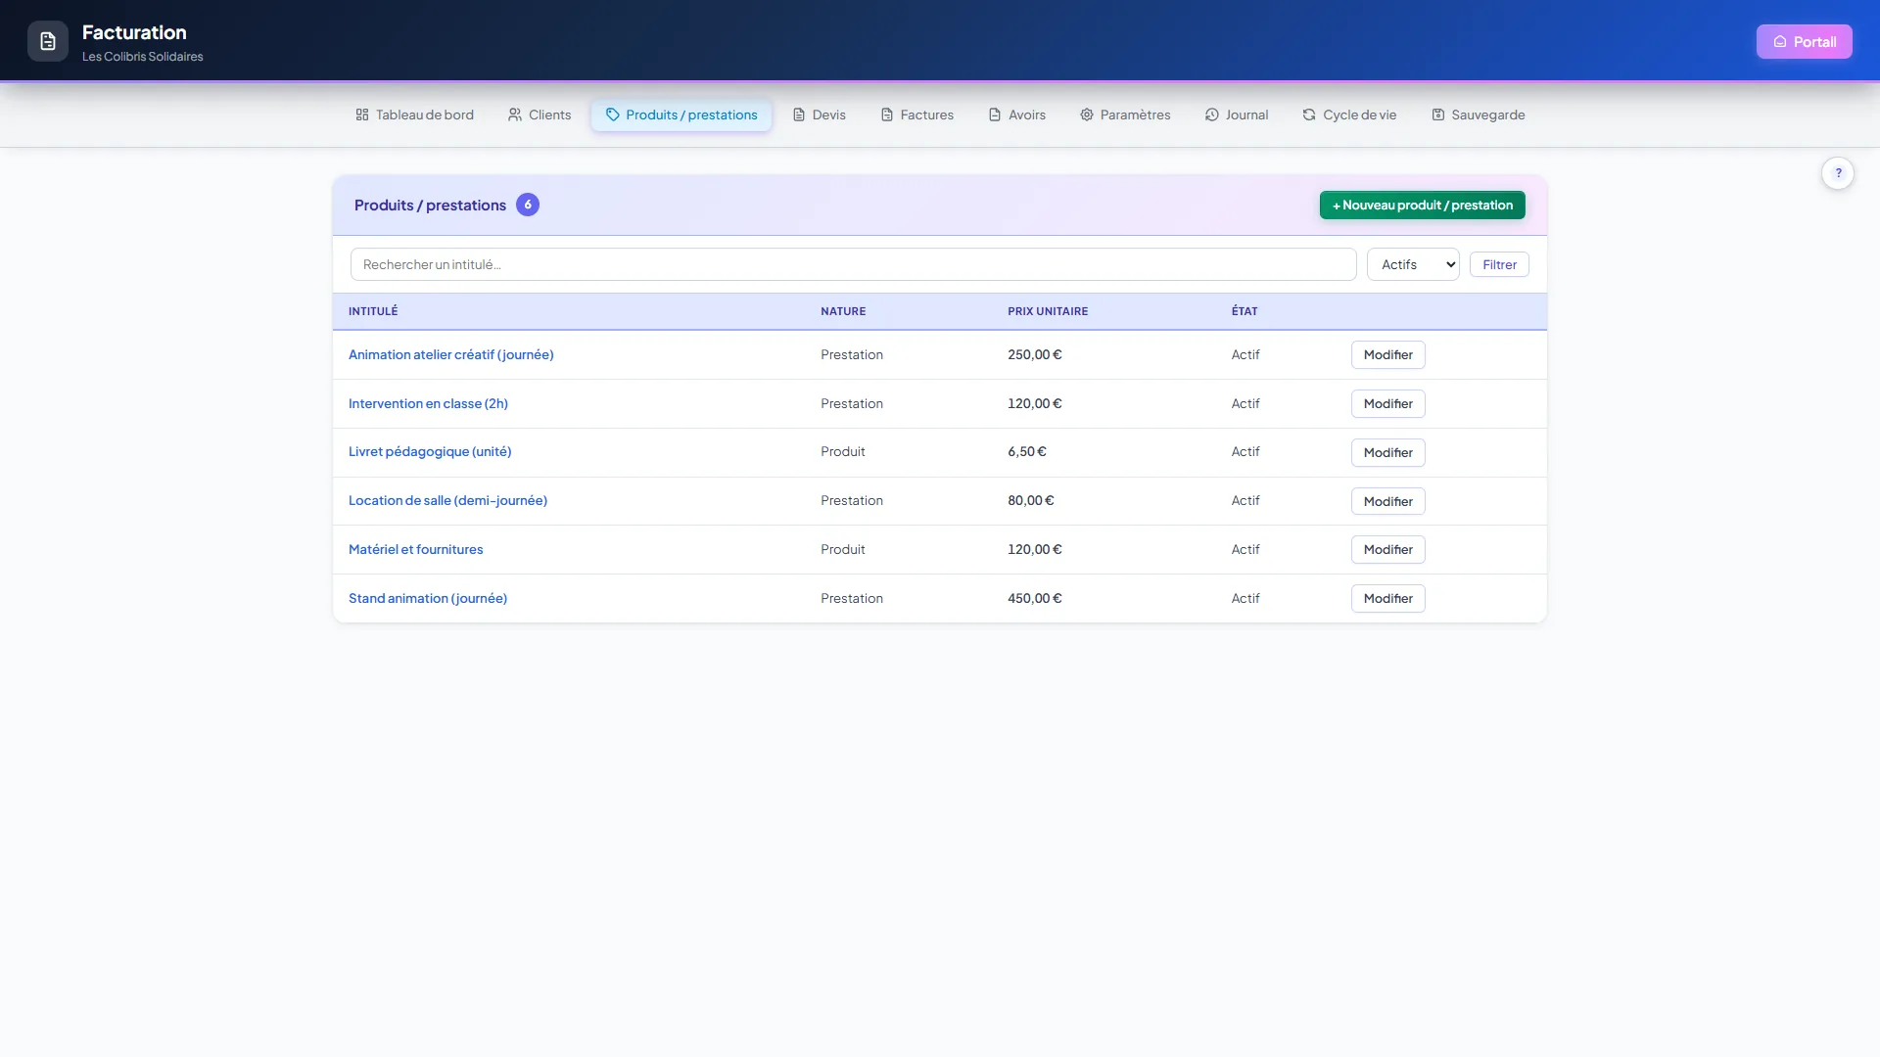
Task: Modify Intervention en classe (2h)
Action: click(x=1387, y=403)
